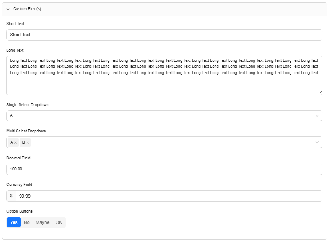
Task: Click the Currency Field amount input
Action: click(168, 196)
